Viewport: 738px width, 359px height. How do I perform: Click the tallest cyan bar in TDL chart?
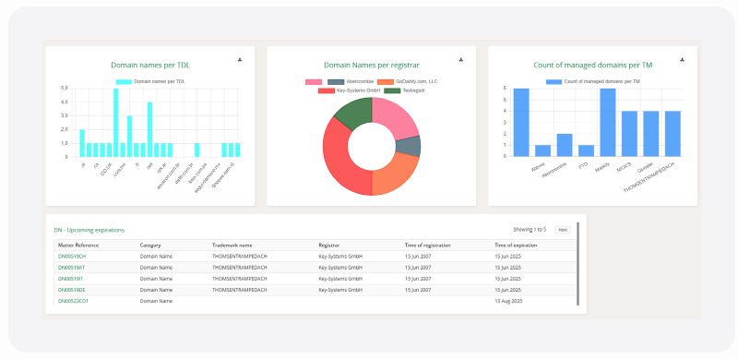pos(116,123)
